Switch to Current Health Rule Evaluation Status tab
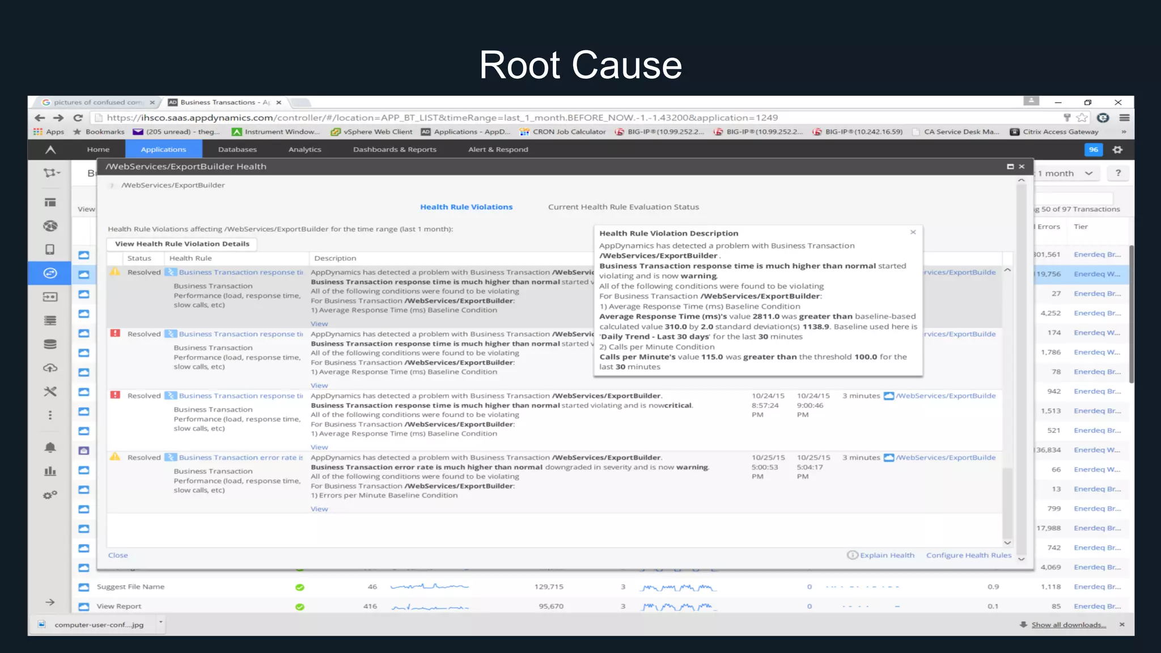 (x=624, y=207)
